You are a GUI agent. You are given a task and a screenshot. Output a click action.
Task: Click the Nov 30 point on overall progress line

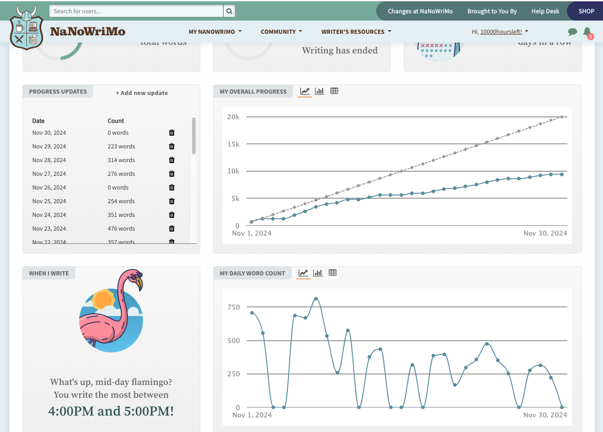click(x=562, y=174)
